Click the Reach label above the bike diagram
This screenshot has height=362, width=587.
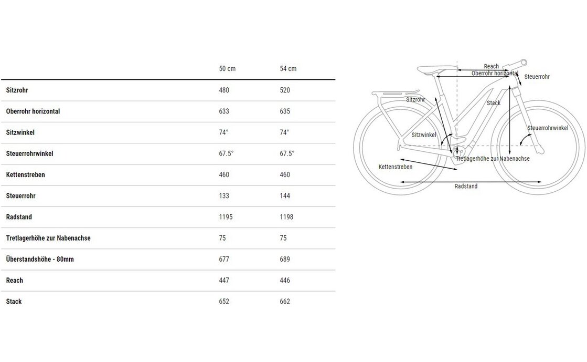[x=491, y=66]
